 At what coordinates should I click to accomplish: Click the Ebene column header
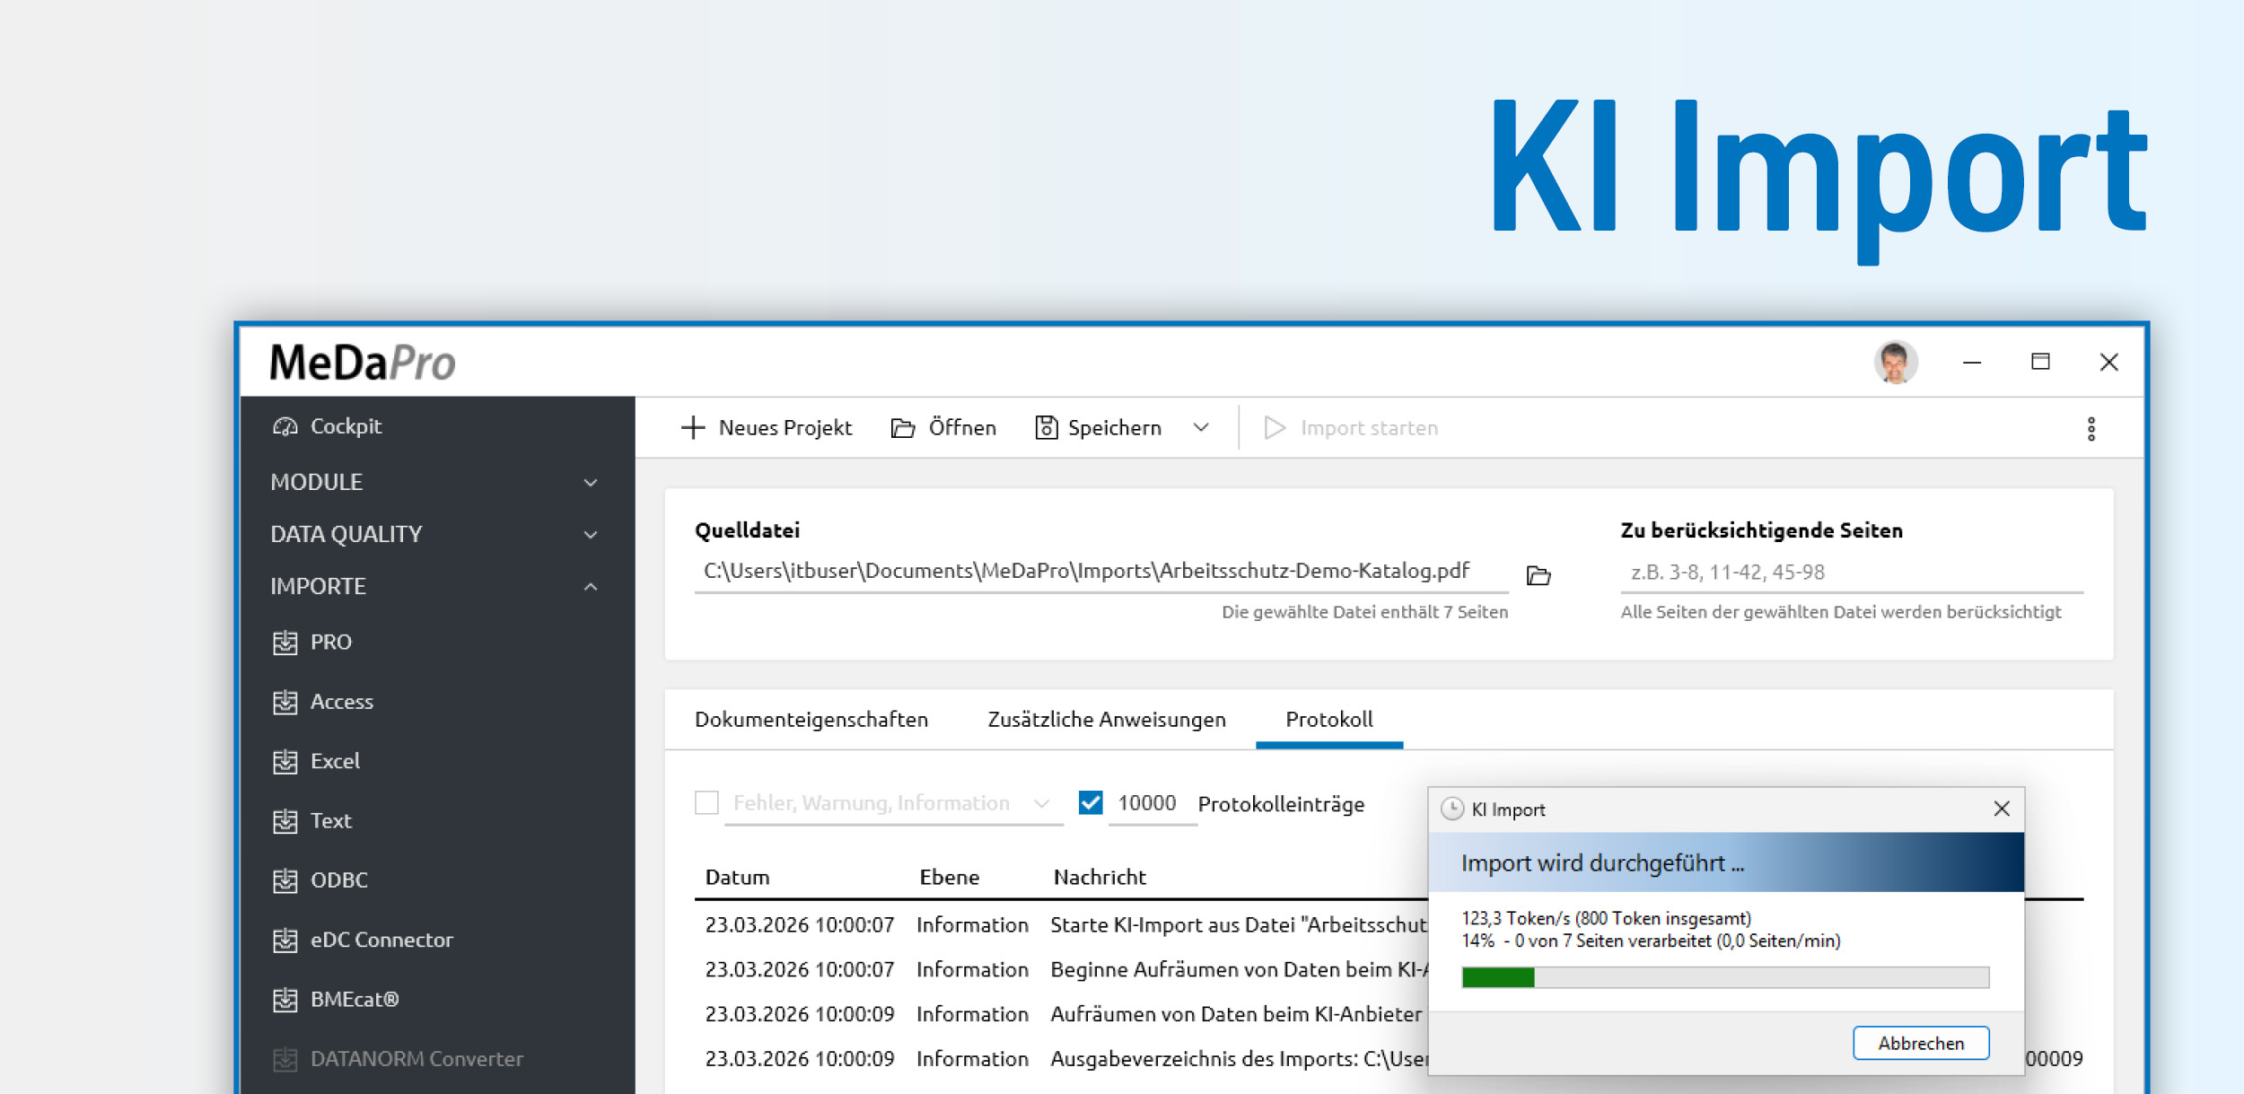click(x=949, y=877)
